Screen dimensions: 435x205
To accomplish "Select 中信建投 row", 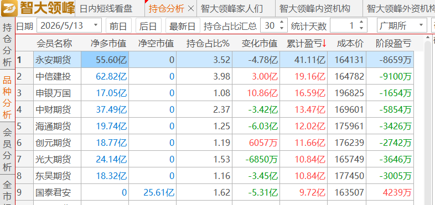I will 214,76.
